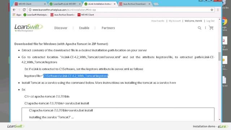This screenshot has height=130, width=231.
Task: Close the LeanSwift eLink M3 ERP tab
Action: coord(80,4)
